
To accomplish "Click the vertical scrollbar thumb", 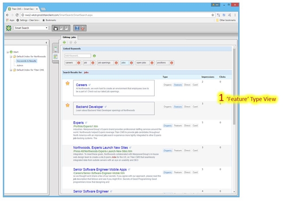I will click(x=234, y=86).
